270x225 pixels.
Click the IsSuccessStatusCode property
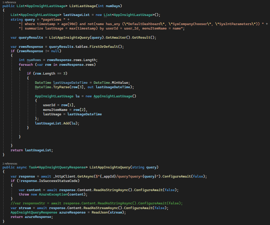coord(58,181)
